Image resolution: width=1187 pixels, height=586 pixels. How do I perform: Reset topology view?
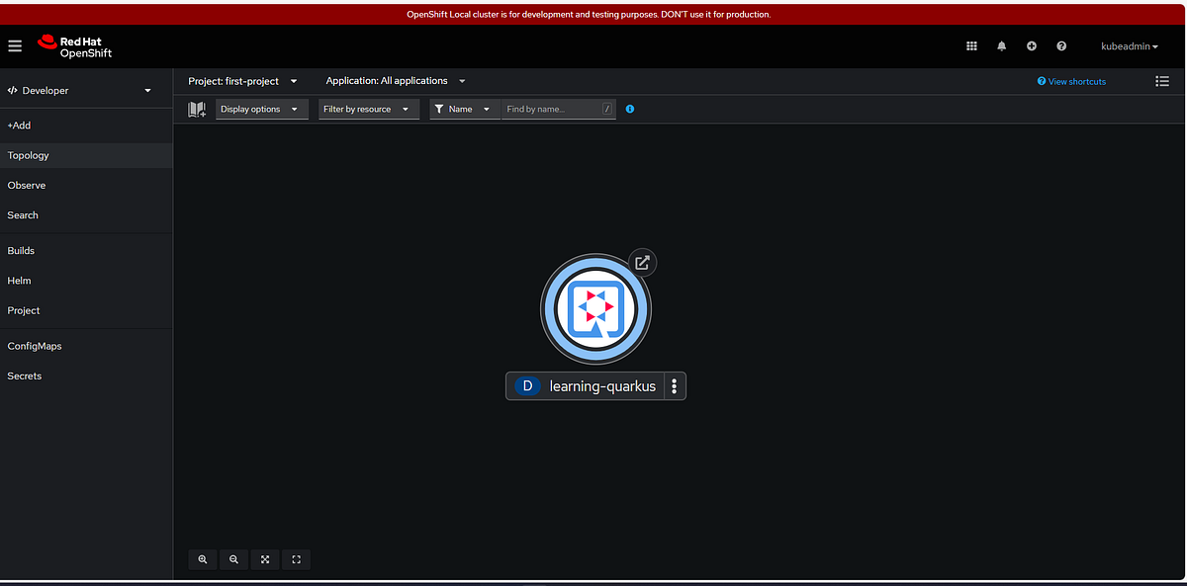tap(296, 559)
